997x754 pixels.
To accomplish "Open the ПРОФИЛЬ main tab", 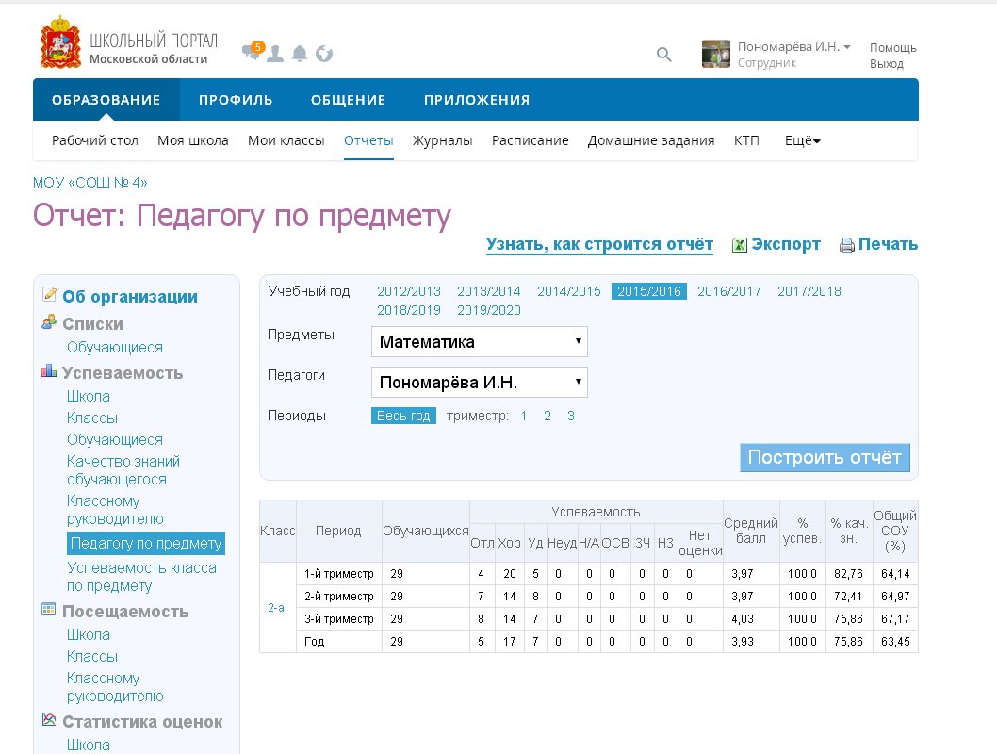I will point(236,100).
